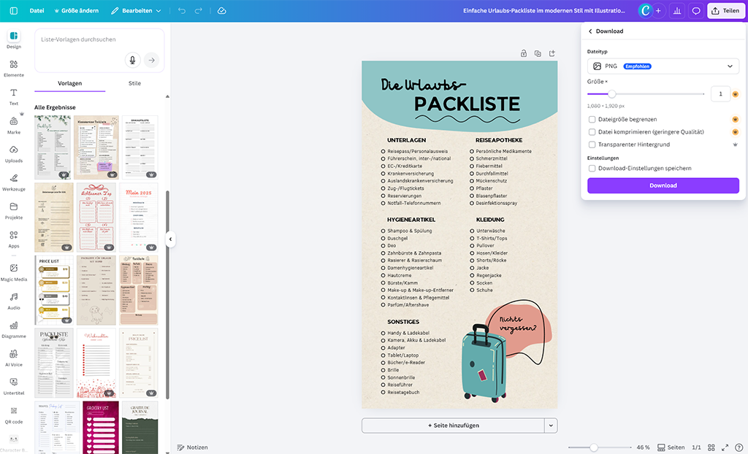This screenshot has width=748, height=454.
Task: Click the PACKLISTE heading on canvas
Action: (x=467, y=104)
